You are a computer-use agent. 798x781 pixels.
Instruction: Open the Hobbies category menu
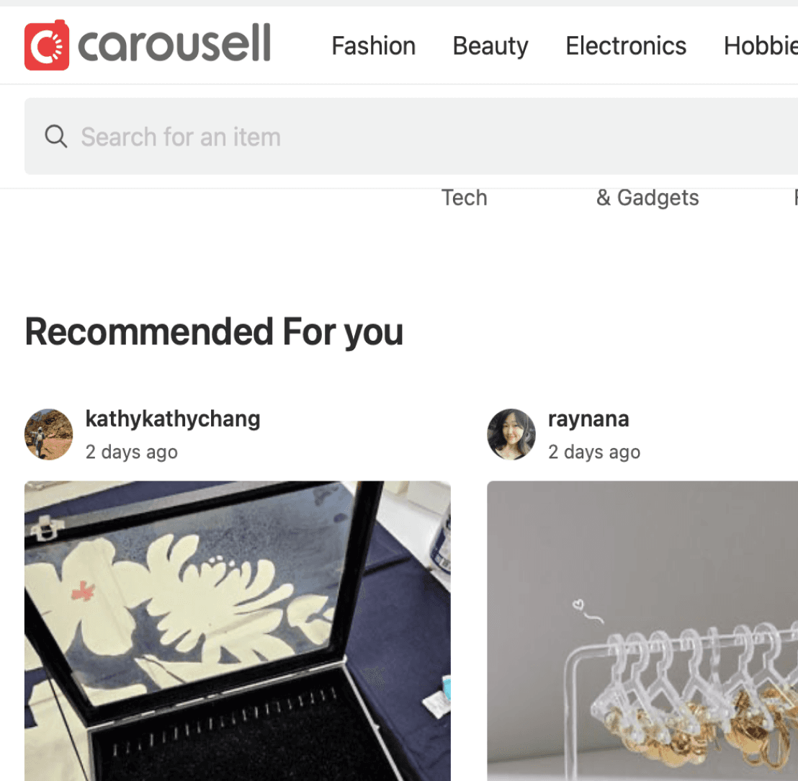(x=761, y=46)
